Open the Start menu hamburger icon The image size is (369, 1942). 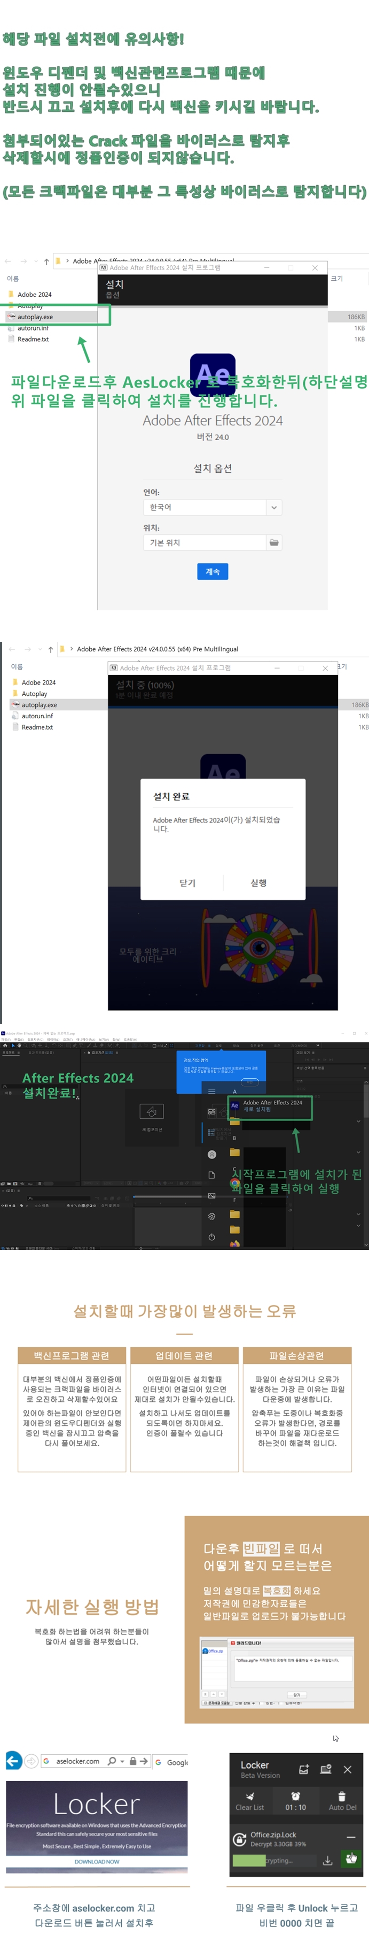[x=211, y=1091]
